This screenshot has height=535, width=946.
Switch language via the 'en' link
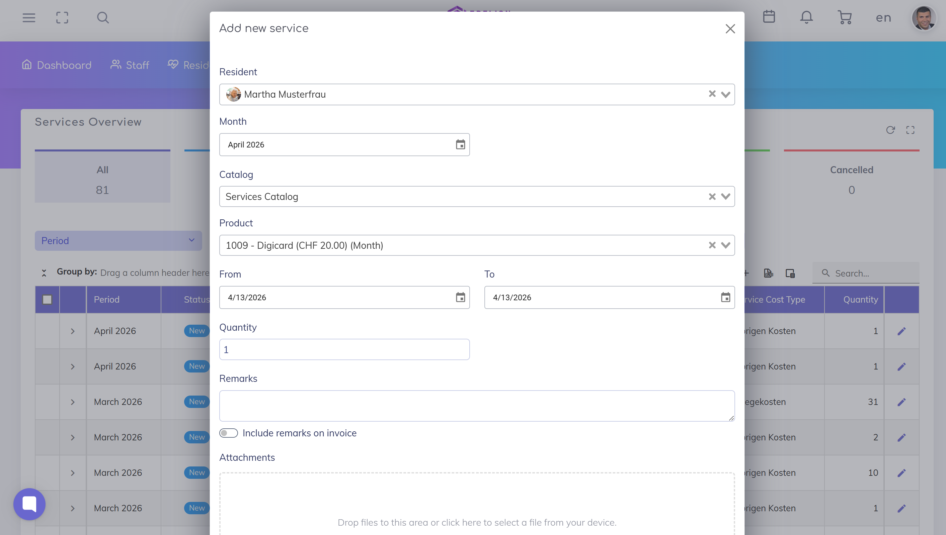coord(883,17)
